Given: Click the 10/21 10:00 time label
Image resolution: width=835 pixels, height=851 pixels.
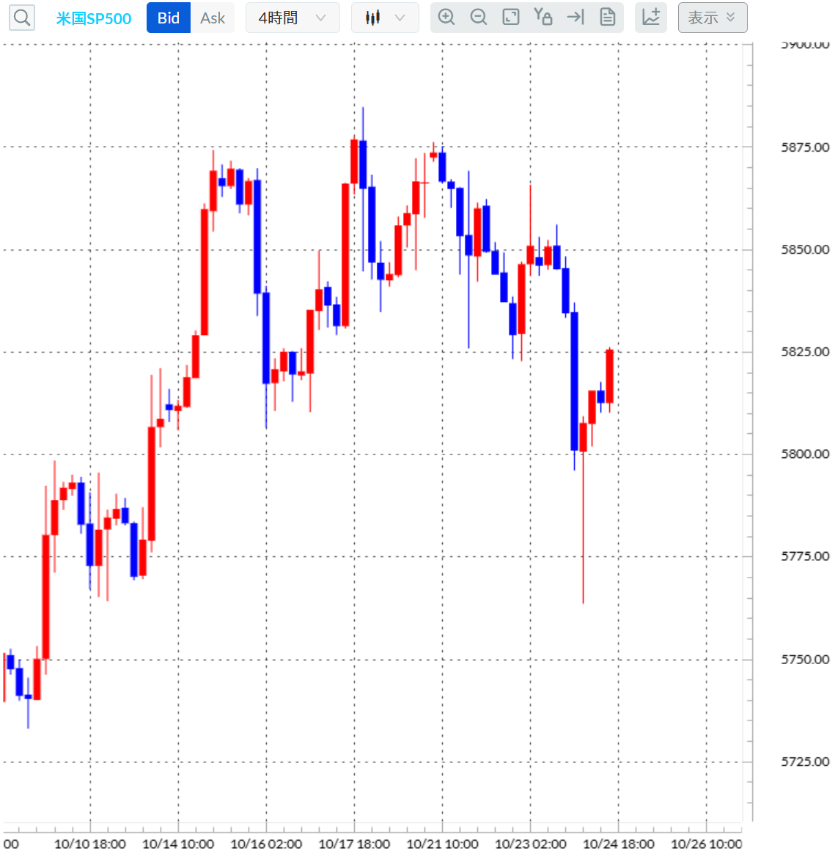Looking at the screenshot, I should coord(443,844).
